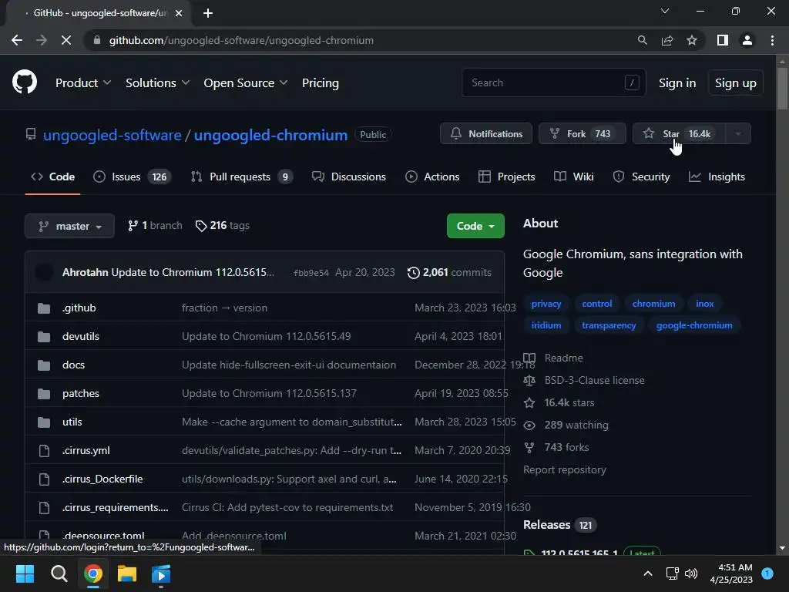This screenshot has height=592, width=789.
Task: Open the Star lists dropdown arrow
Action: tap(738, 134)
